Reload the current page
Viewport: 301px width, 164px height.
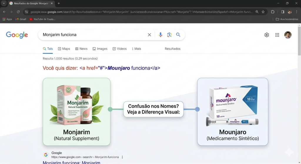18,12
